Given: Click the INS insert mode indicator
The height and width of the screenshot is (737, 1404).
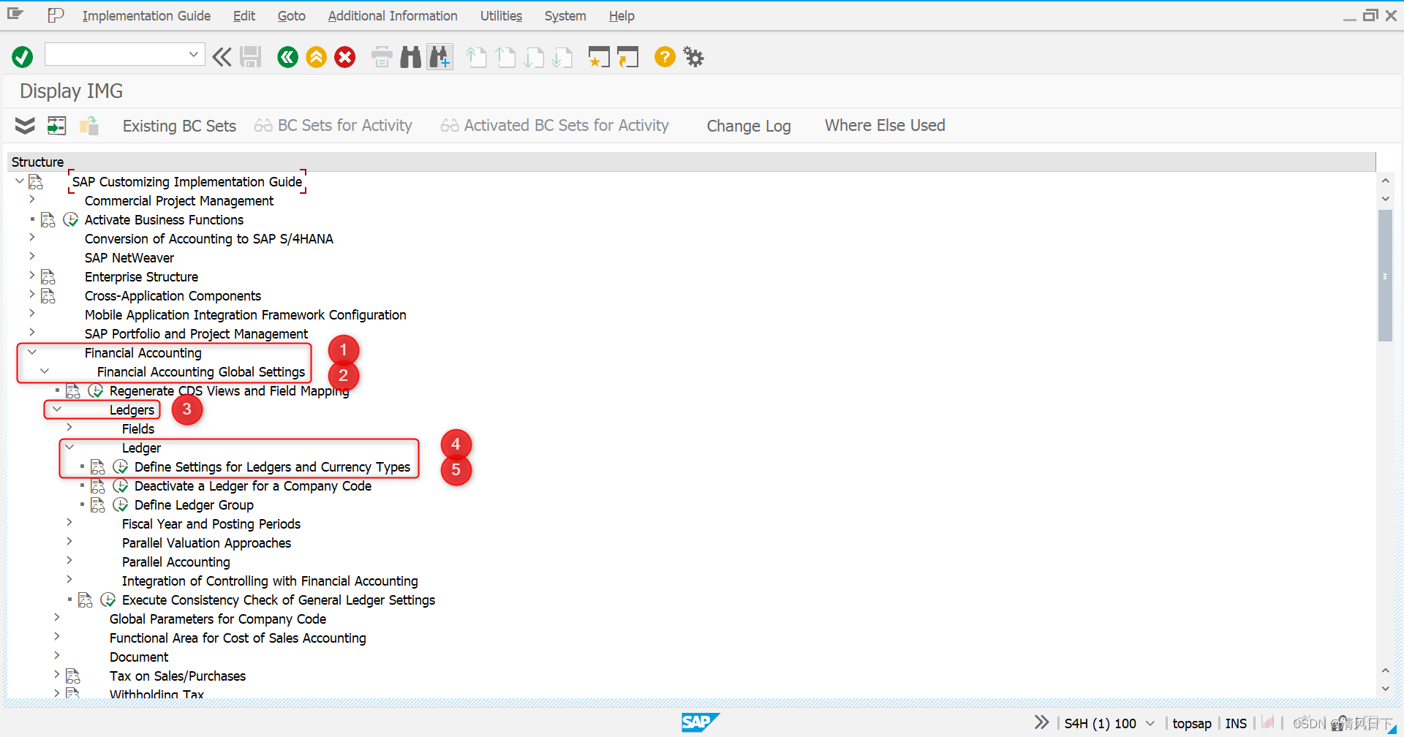Looking at the screenshot, I should click(x=1236, y=723).
